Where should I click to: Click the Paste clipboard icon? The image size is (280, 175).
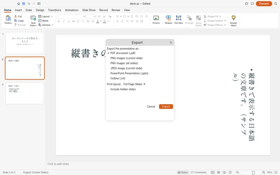(8, 18)
